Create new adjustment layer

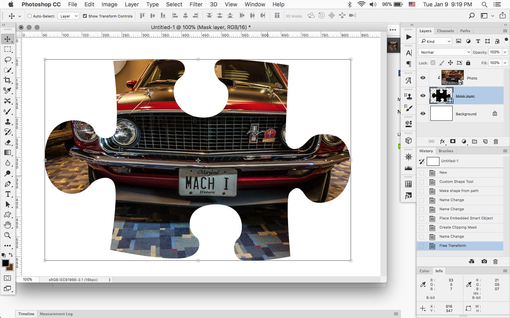click(464, 142)
